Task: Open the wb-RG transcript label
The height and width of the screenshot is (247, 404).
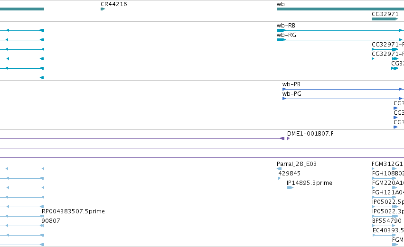Action: pos(286,35)
